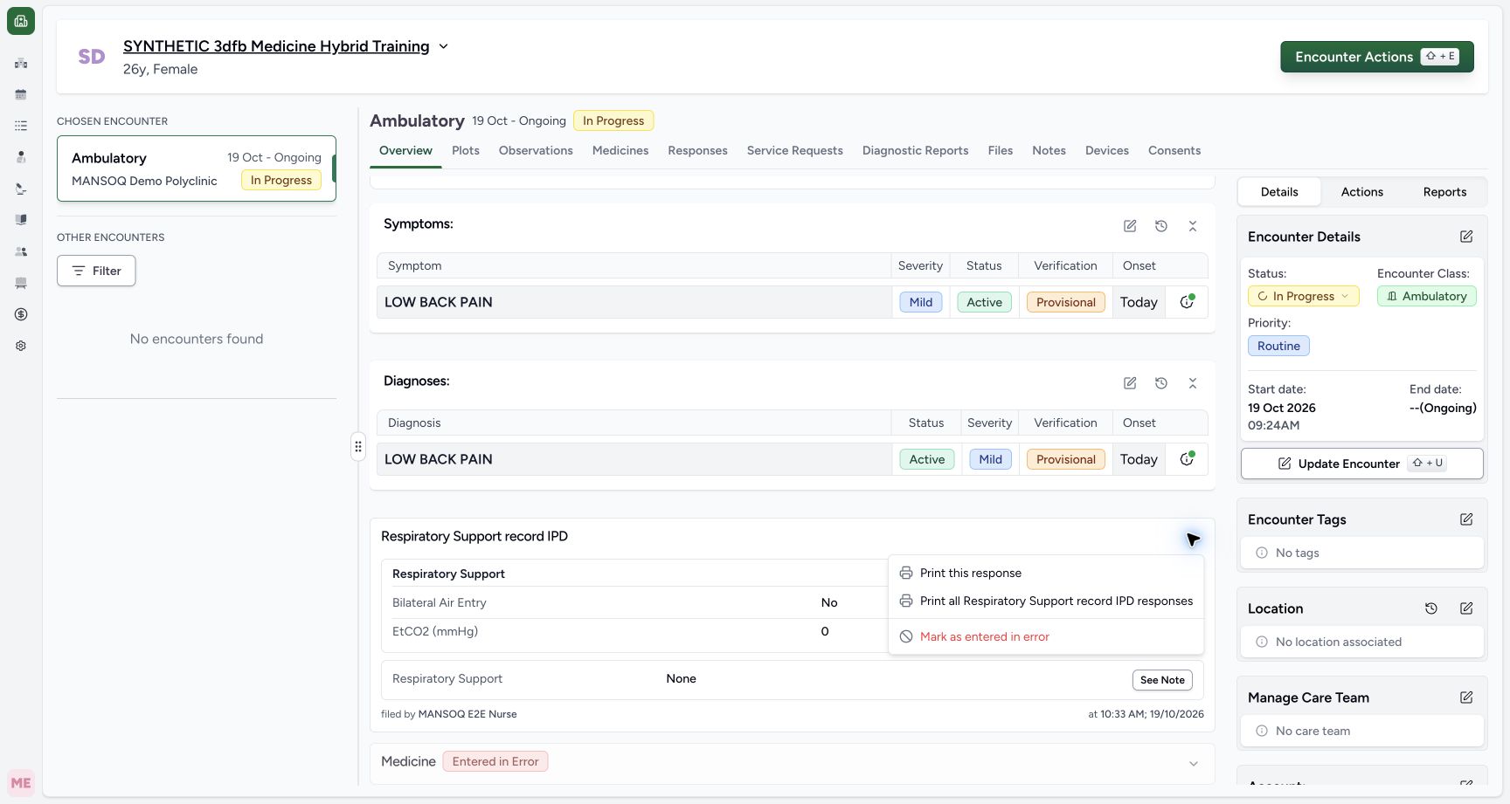Edit Encounter Tags with pencil icon
Screen dimensions: 1510x804
(x=1466, y=519)
